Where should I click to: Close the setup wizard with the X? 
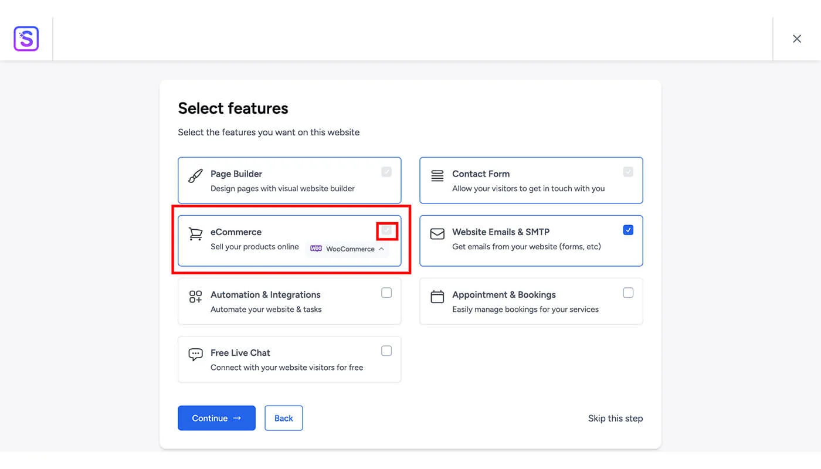[x=797, y=38]
